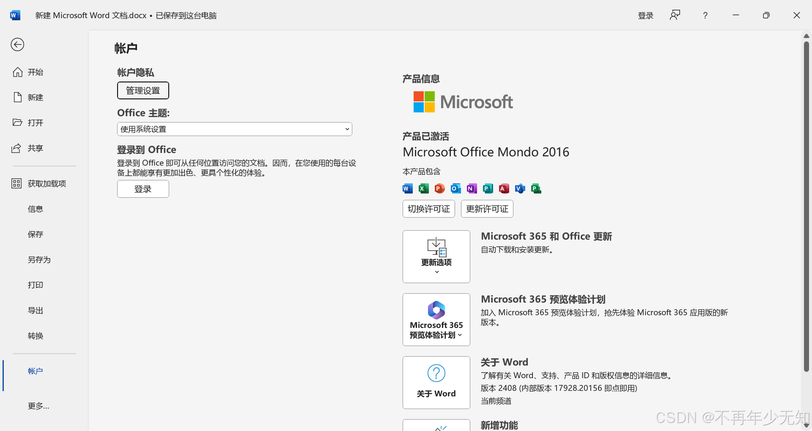The width and height of the screenshot is (812, 431).
Task: Click the Word product icon
Action: [408, 188]
